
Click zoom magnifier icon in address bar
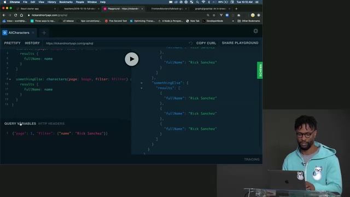coord(208,15)
